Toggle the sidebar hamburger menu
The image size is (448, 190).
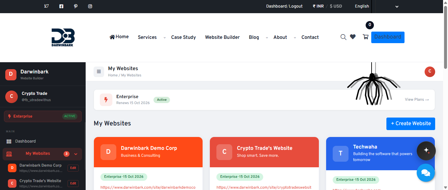tap(99, 72)
